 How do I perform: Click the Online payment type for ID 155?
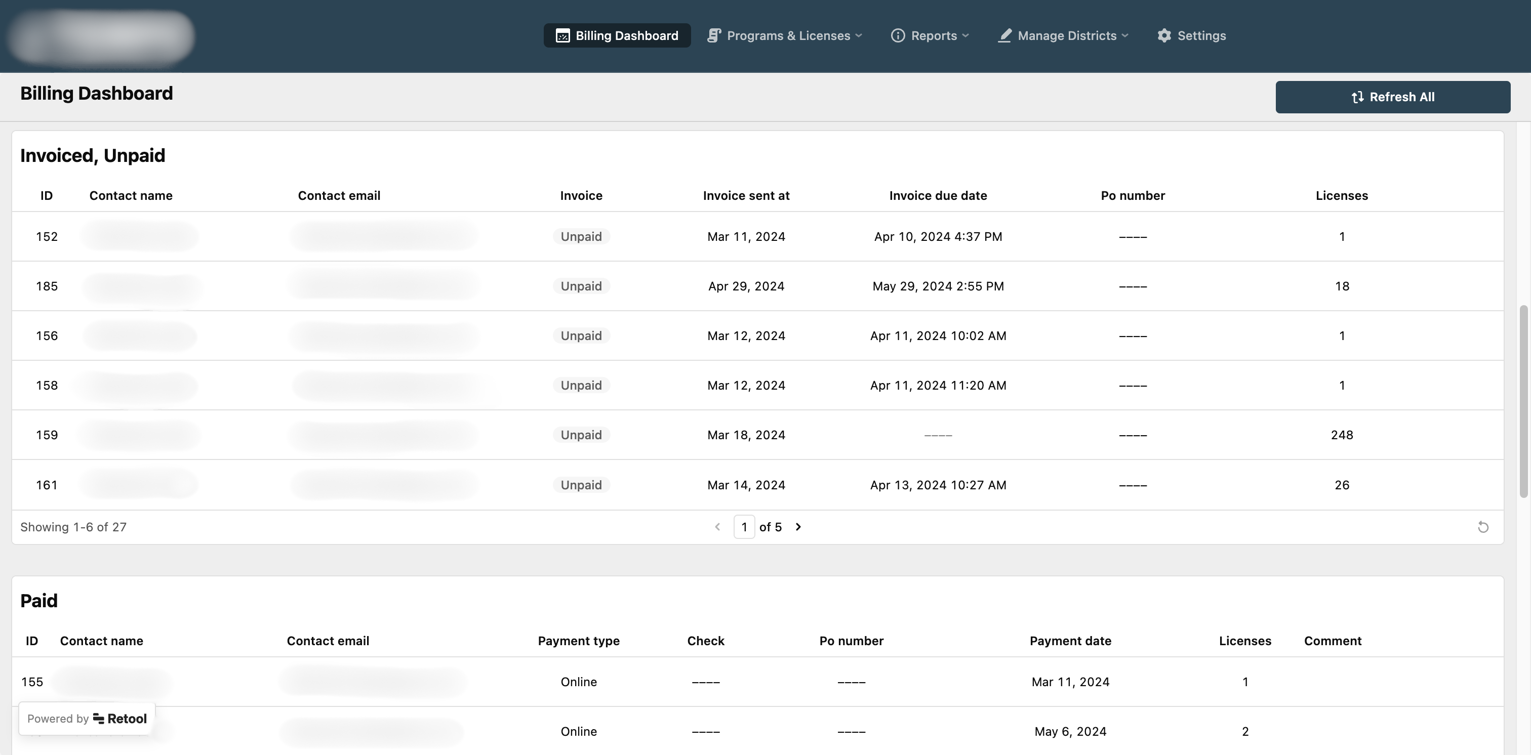(578, 682)
